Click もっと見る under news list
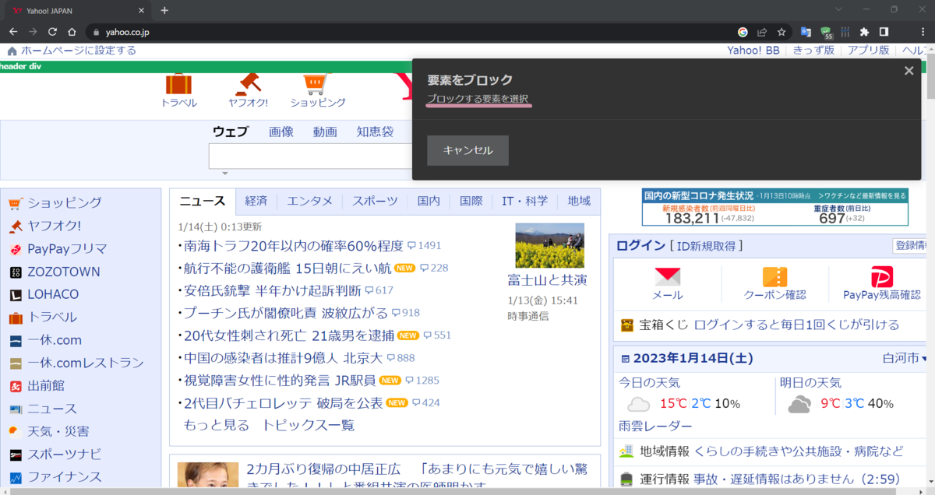This screenshot has height=495, width=935. pyautogui.click(x=217, y=425)
